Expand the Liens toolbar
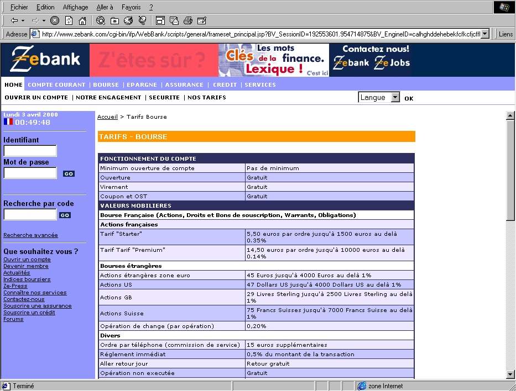Viewport: 516px width, 391px height. coord(505,34)
